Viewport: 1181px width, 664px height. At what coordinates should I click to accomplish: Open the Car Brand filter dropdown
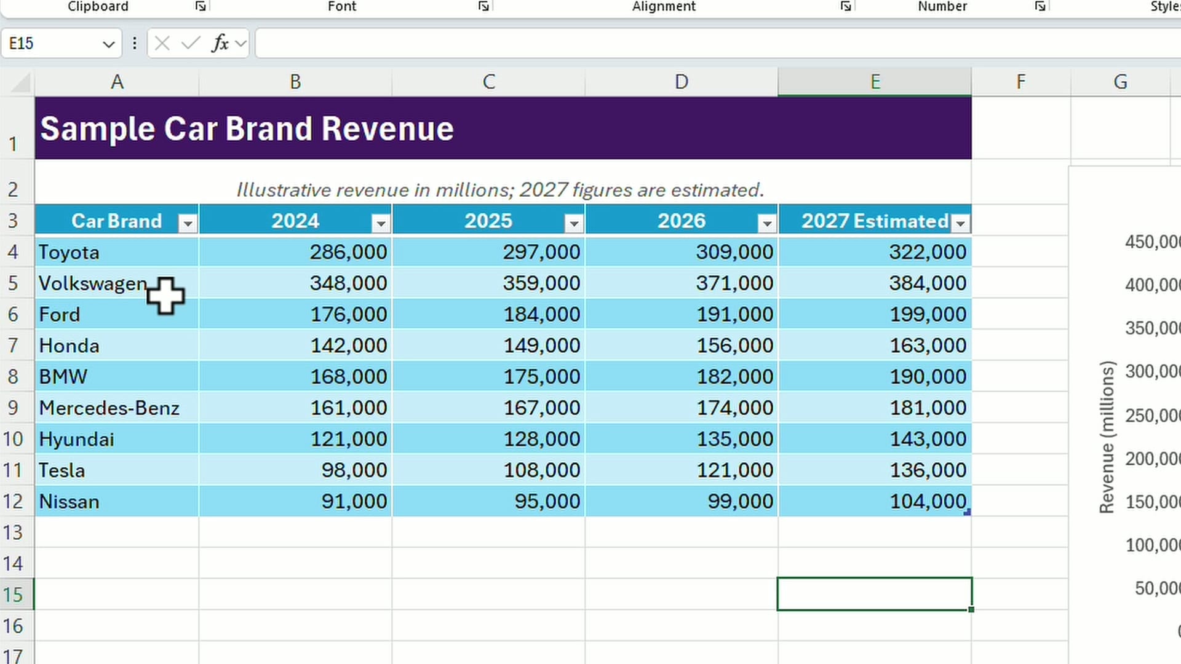(188, 223)
